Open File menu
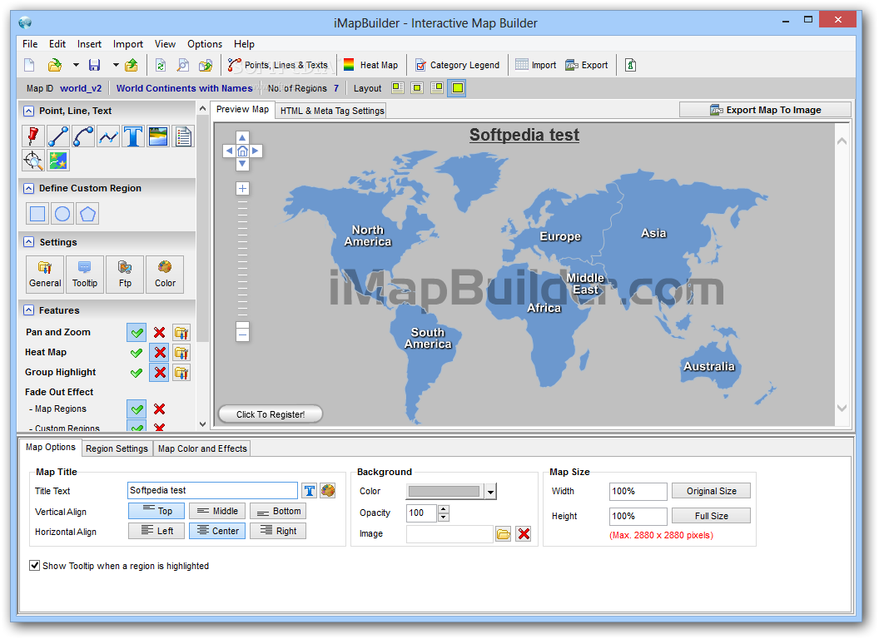The image size is (879, 639). click(30, 44)
